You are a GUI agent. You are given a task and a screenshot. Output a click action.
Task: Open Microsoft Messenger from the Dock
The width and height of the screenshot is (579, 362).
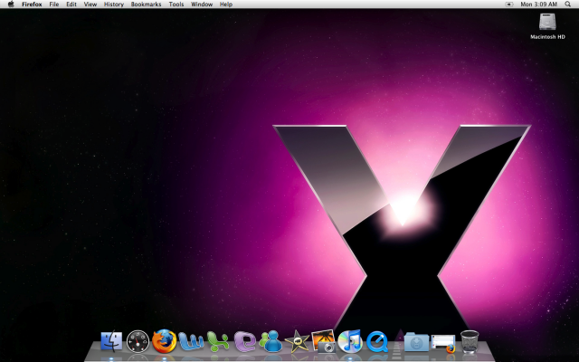(x=271, y=341)
